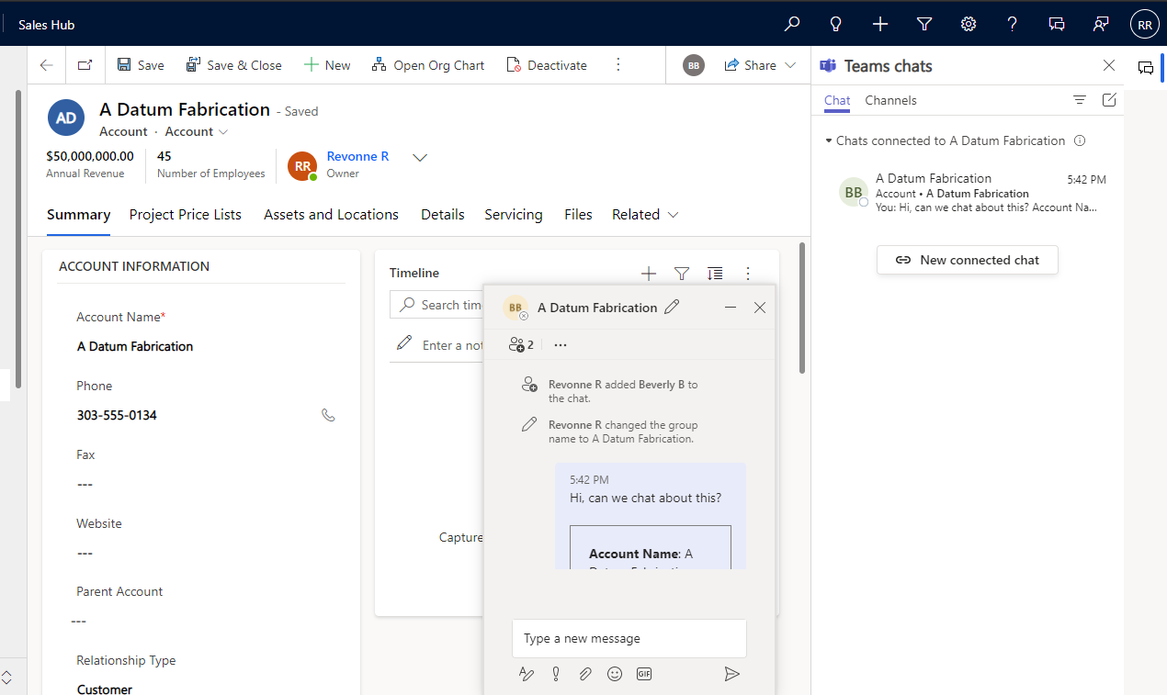Expand the header details chevron
Image resolution: width=1167 pixels, height=695 pixels.
pos(420,158)
